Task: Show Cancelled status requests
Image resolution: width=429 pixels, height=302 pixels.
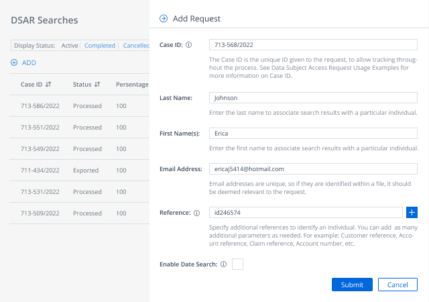Action: click(x=135, y=46)
